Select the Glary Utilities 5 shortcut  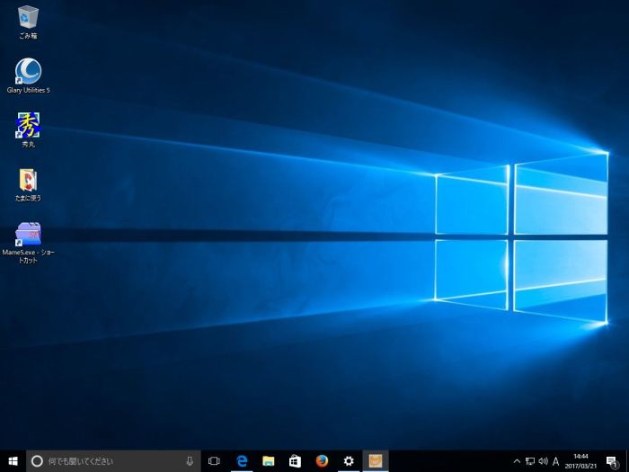point(28,71)
